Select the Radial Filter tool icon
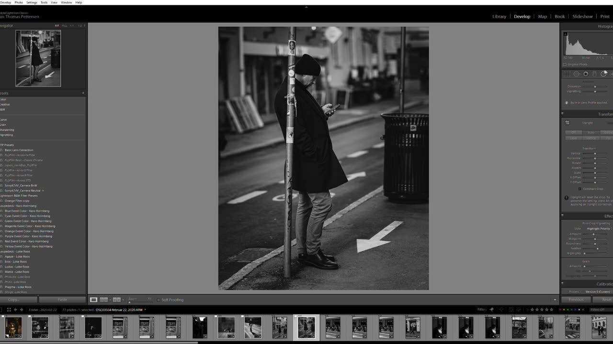 pos(603,74)
